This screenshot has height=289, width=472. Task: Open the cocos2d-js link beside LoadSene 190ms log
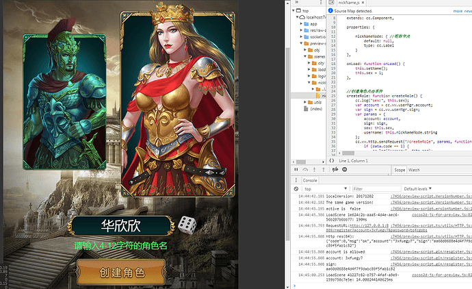(442, 215)
